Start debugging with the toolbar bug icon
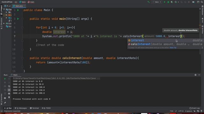 pos(168,2)
